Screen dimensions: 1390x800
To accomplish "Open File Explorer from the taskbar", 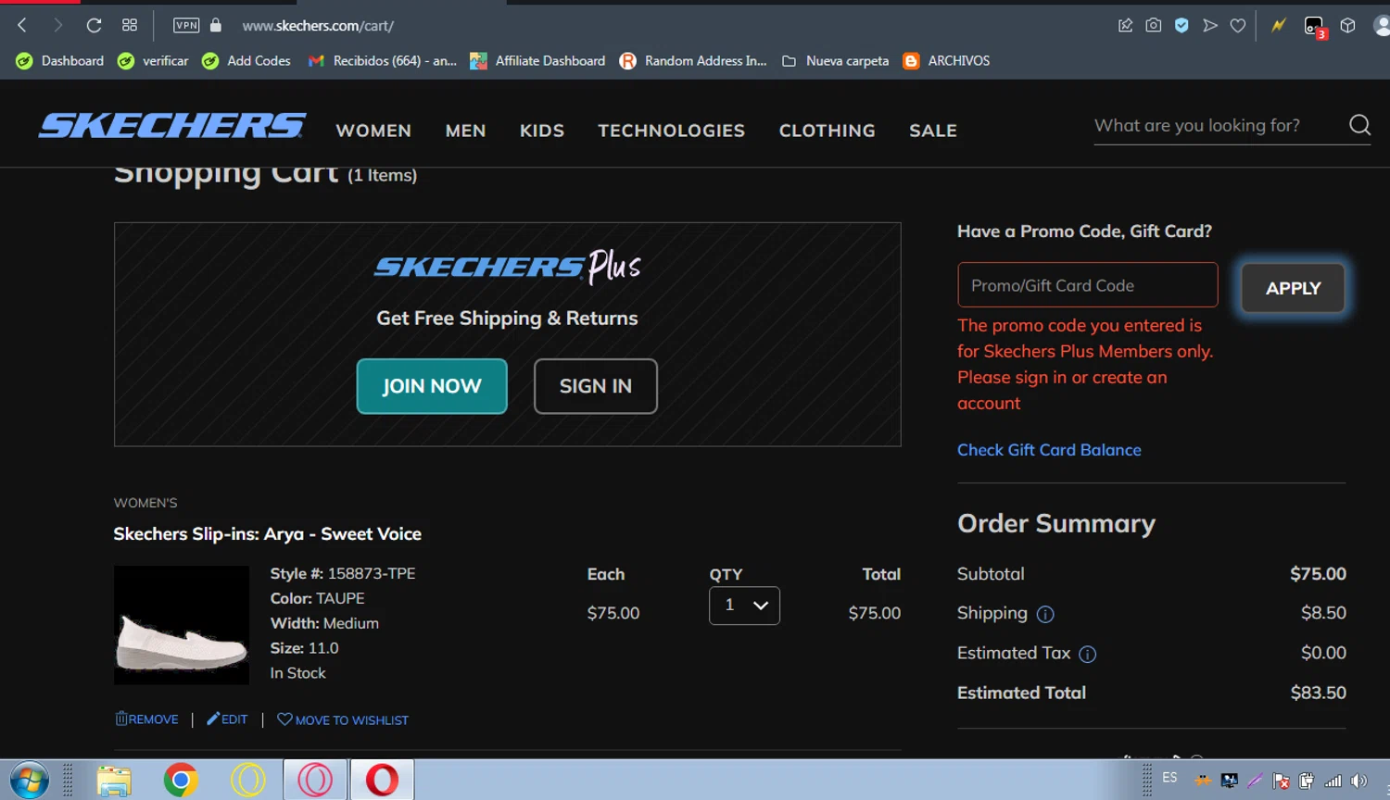I will point(114,781).
